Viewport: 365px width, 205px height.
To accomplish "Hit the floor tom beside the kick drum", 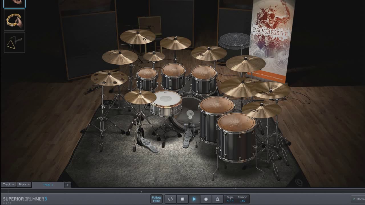I will tap(217, 105).
